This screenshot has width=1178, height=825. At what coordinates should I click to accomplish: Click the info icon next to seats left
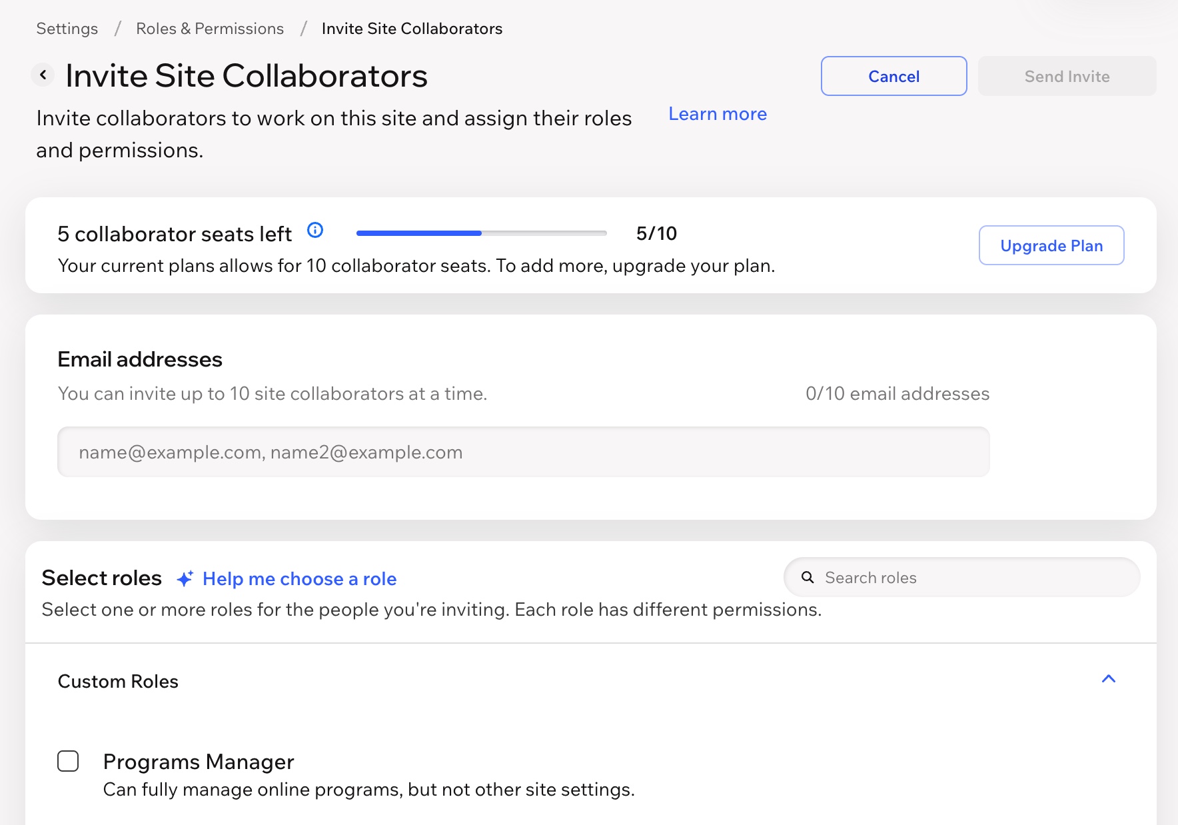(x=315, y=231)
